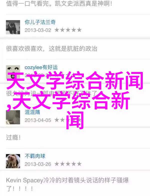Open 你儿子法兰奇's profile avatar

(x=13, y=27)
